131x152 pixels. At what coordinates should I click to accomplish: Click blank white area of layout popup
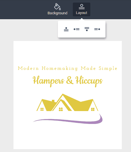click(82, 34)
